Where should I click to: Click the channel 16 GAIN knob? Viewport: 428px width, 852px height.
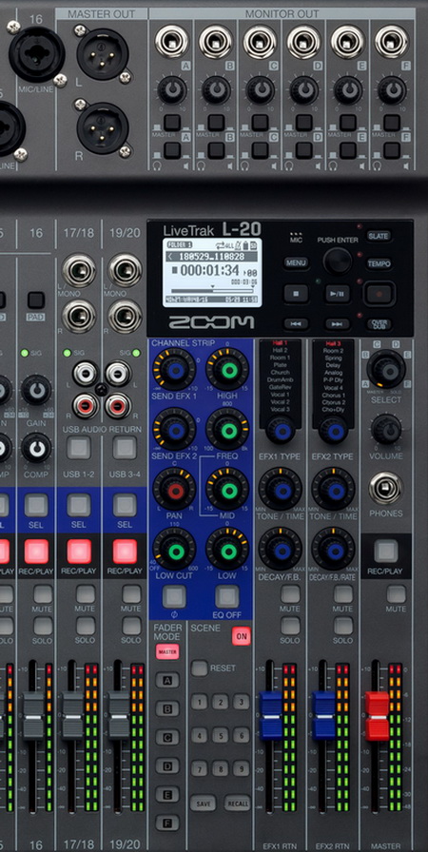tap(36, 390)
